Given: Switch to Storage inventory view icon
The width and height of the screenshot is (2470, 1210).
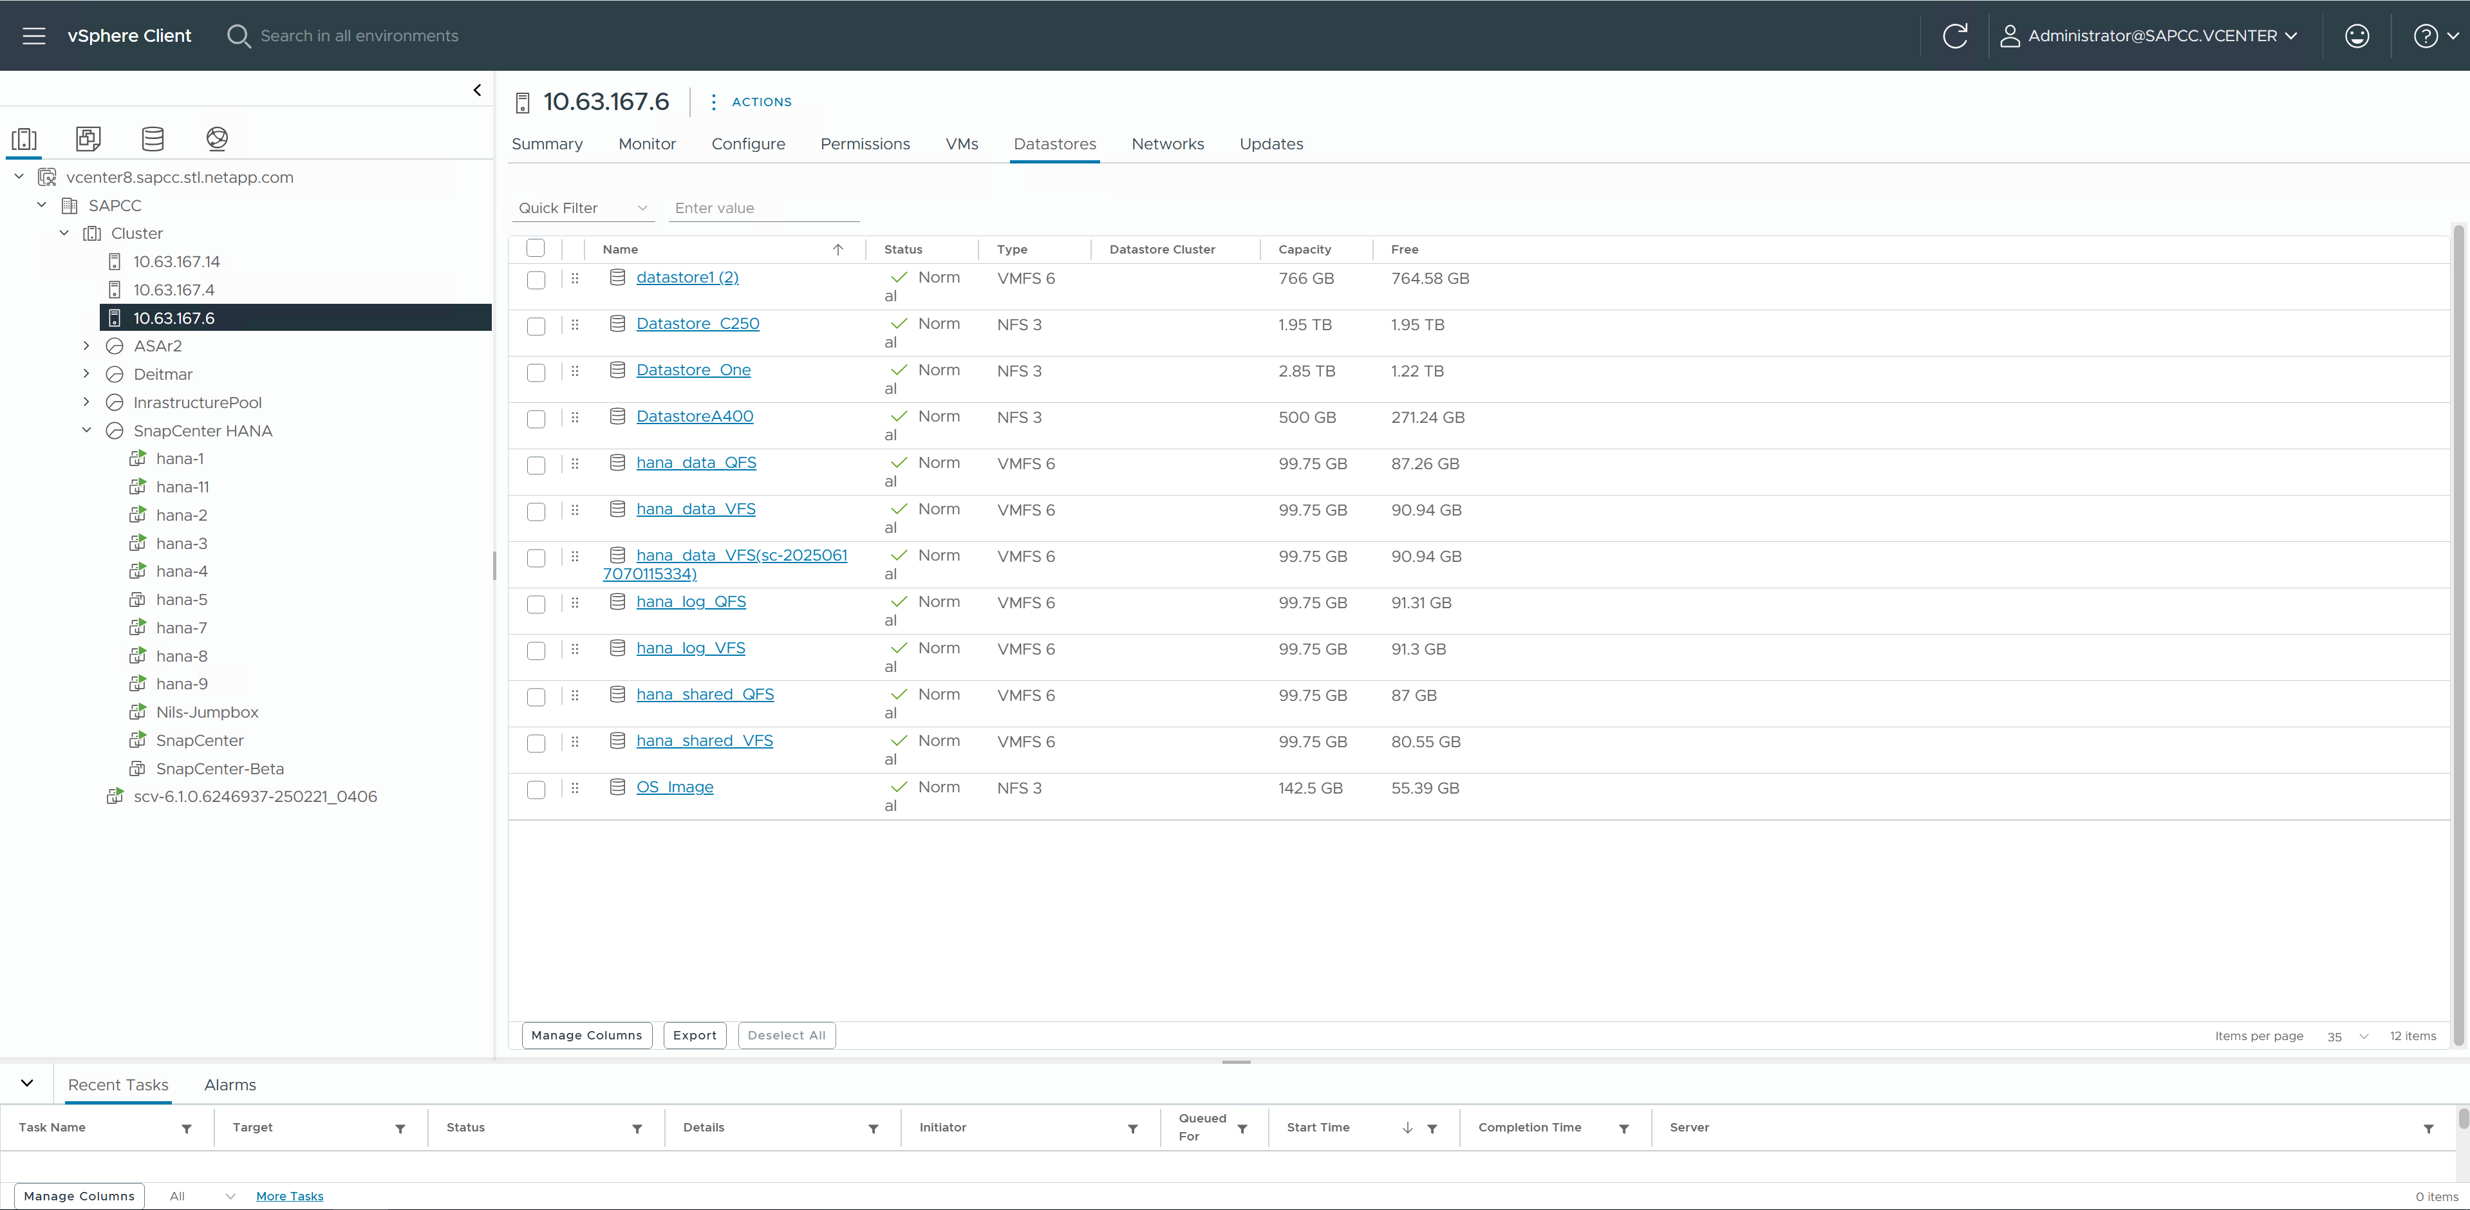Looking at the screenshot, I should click(153, 138).
